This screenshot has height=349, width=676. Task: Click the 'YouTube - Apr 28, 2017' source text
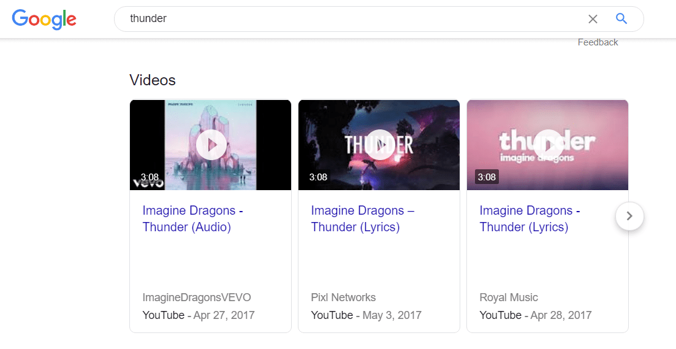536,315
